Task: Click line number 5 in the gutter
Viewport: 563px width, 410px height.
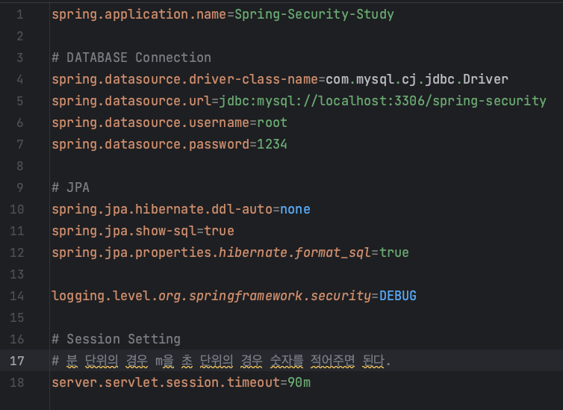Action: click(x=20, y=102)
